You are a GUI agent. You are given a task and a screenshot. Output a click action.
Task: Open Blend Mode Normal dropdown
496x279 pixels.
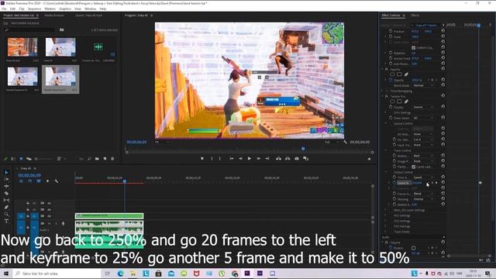pos(423,85)
